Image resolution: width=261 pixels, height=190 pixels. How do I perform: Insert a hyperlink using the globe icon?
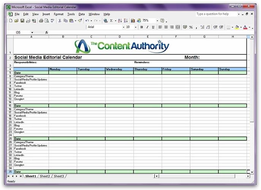click(106, 21)
